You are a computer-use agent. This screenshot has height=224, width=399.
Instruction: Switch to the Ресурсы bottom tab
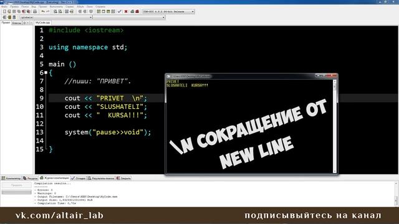coord(31,179)
